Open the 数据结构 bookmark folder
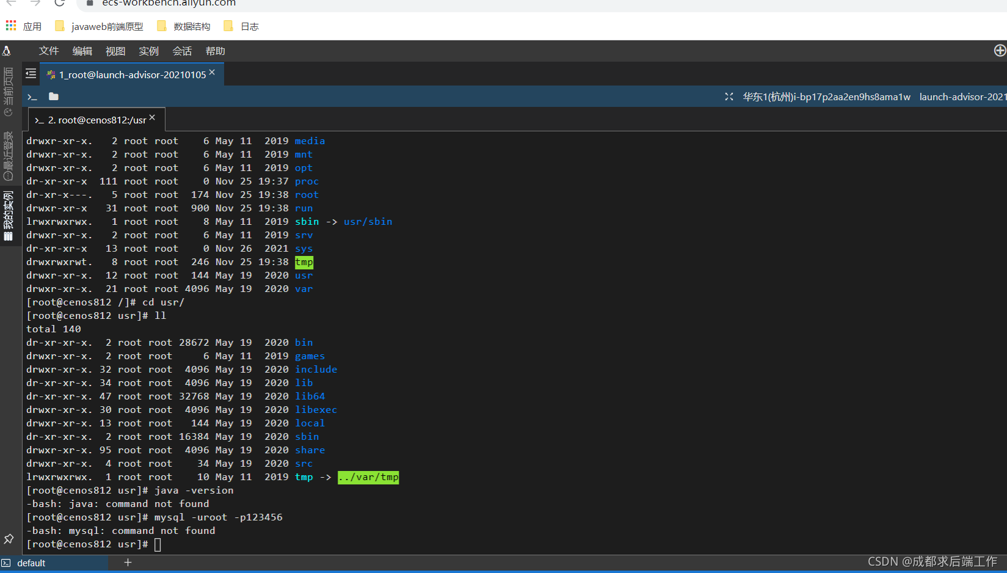 tap(184, 26)
